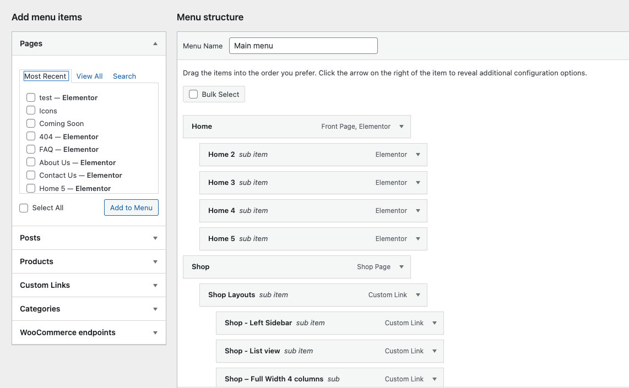Open the Custom Links section
Viewport: 629px width, 388px height.
pos(155,286)
